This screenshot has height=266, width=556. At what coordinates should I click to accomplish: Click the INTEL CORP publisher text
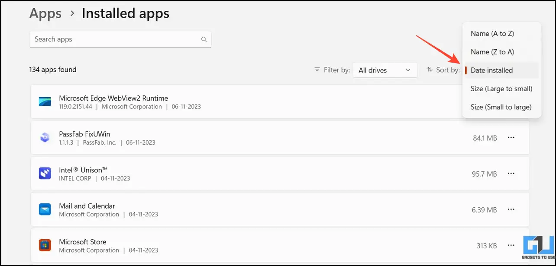75,178
